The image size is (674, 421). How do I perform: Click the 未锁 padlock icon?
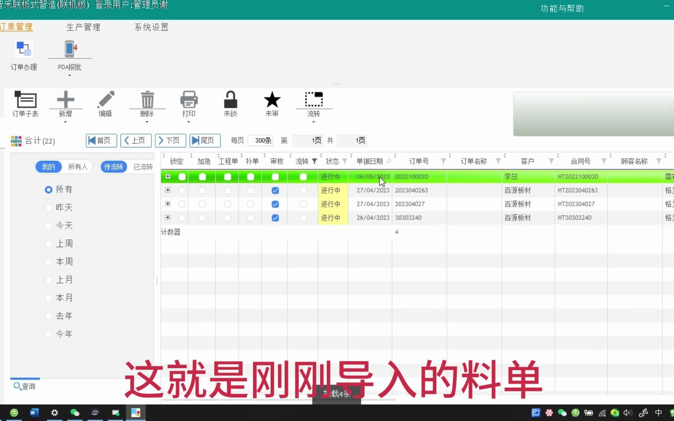(231, 99)
